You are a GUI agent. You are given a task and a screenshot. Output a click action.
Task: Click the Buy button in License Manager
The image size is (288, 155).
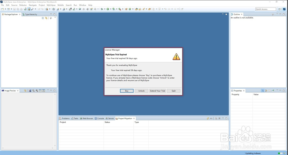127,91
